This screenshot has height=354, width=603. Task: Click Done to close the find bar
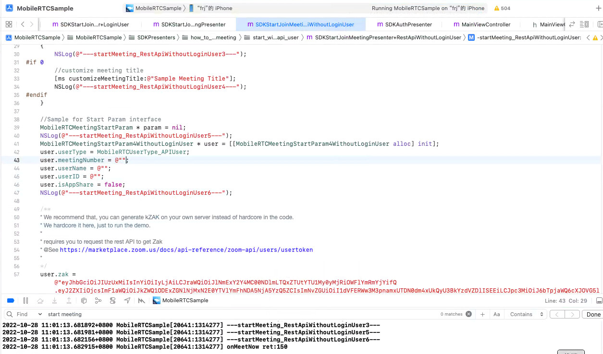593,314
